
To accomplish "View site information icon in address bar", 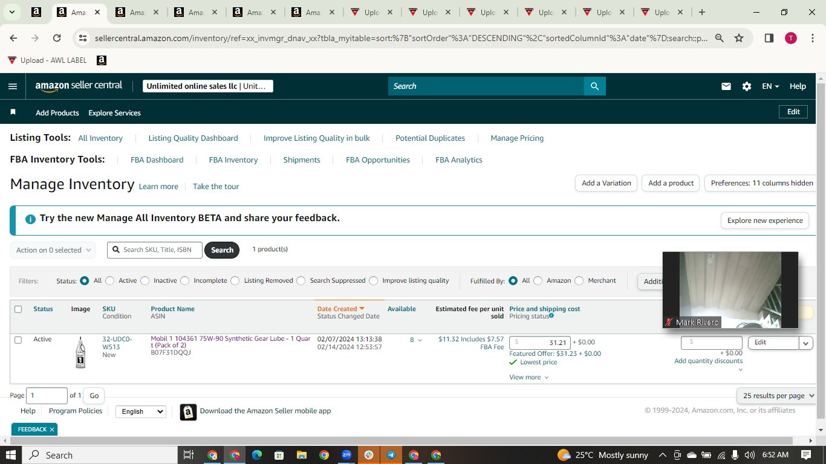I will coord(83,38).
